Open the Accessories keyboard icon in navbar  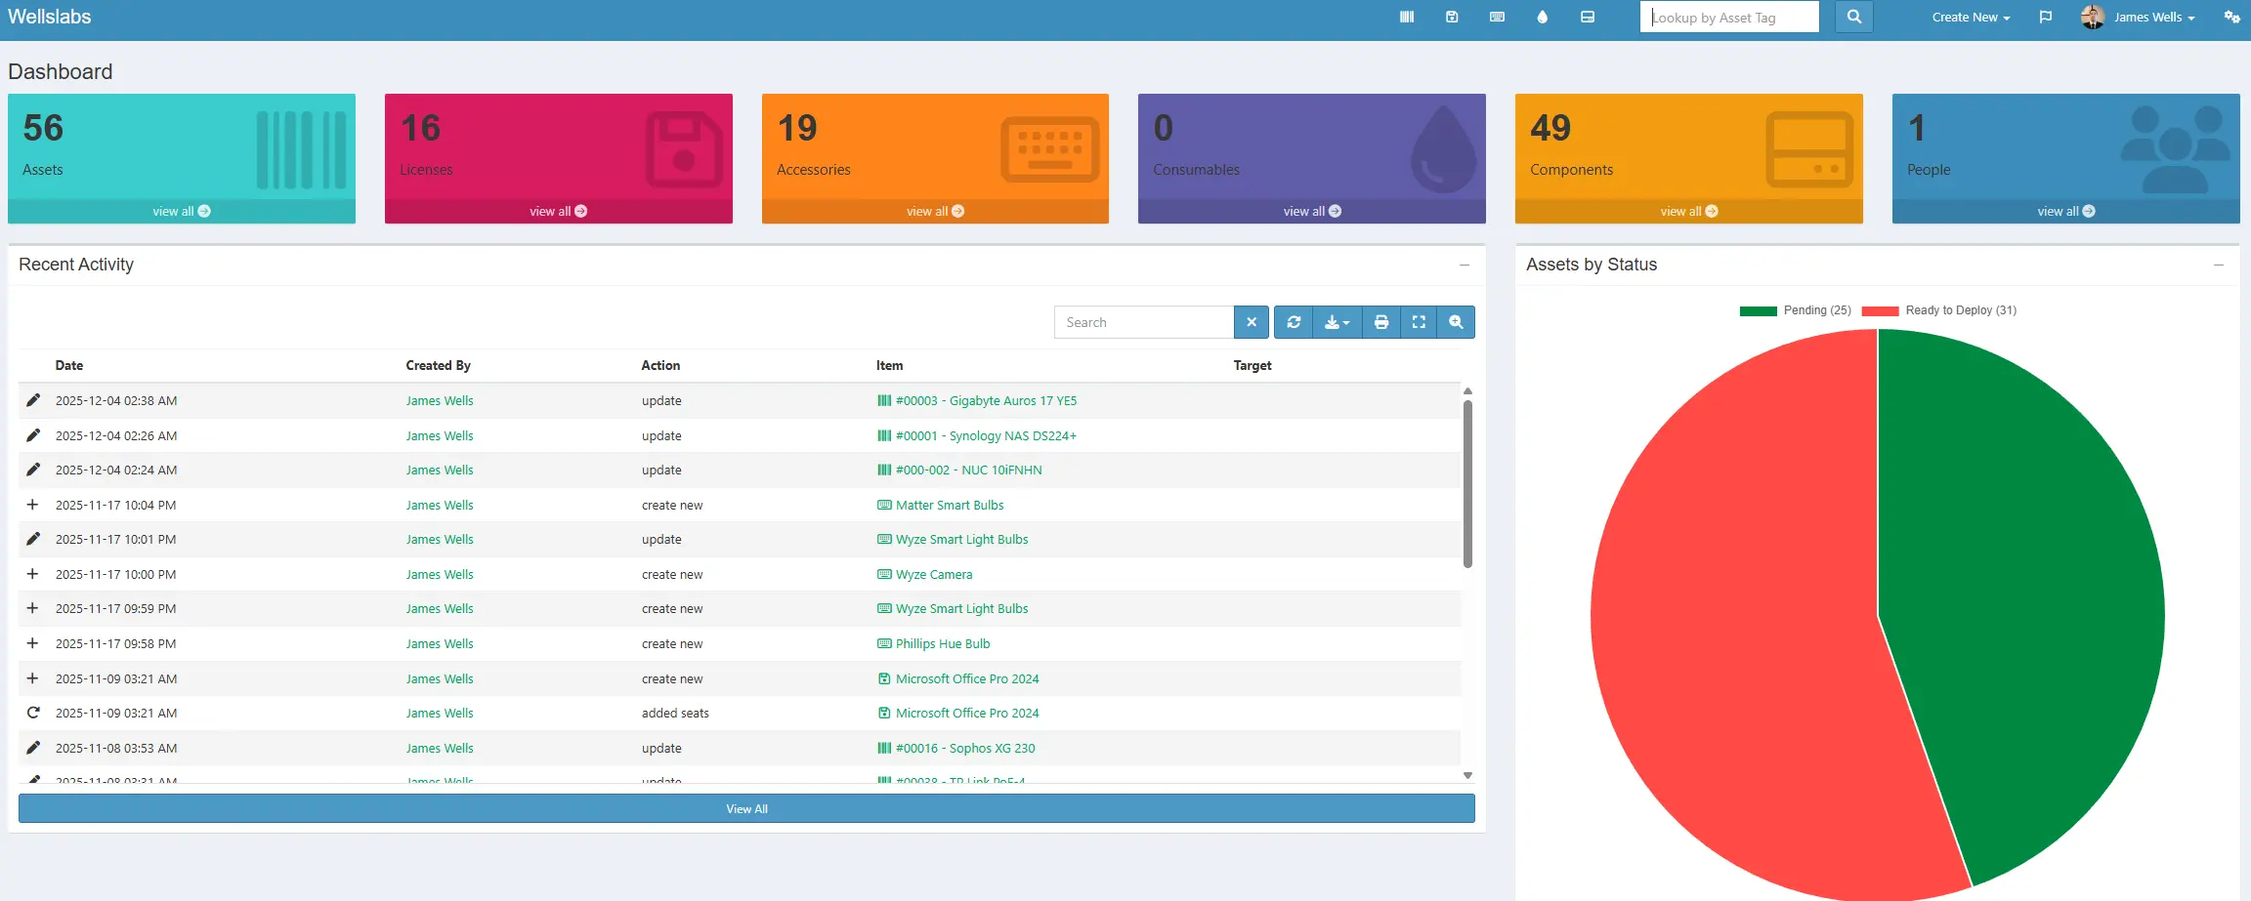coord(1497,17)
